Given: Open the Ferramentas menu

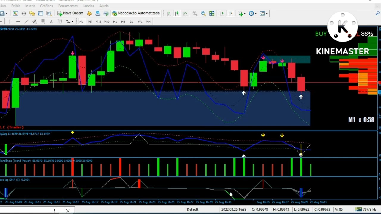Looking at the screenshot, I should coord(68,6).
